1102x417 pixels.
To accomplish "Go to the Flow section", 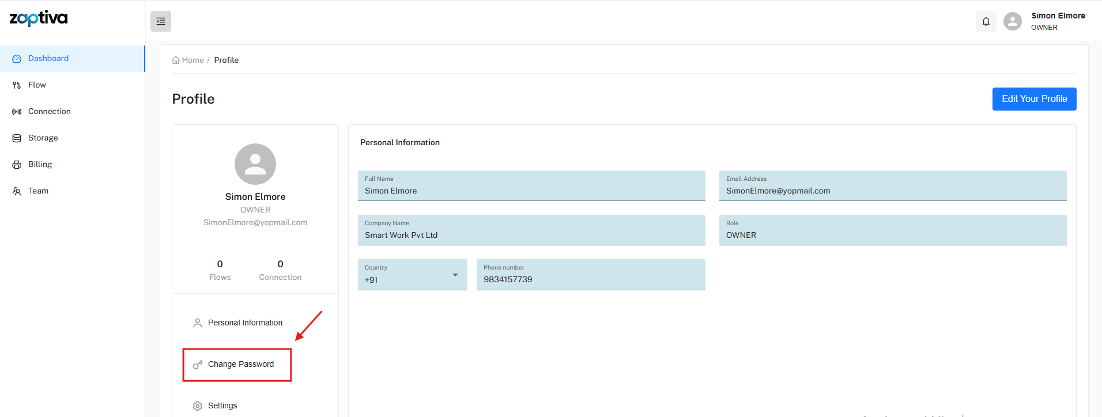I will coord(37,85).
